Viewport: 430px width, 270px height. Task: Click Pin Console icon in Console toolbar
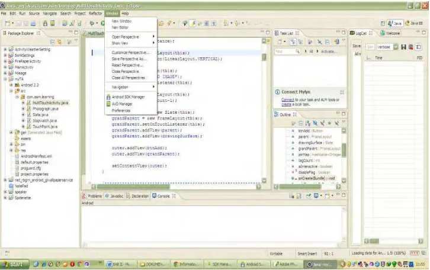point(309,196)
